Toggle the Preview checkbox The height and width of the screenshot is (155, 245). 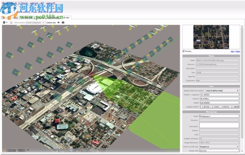[x=184, y=51]
